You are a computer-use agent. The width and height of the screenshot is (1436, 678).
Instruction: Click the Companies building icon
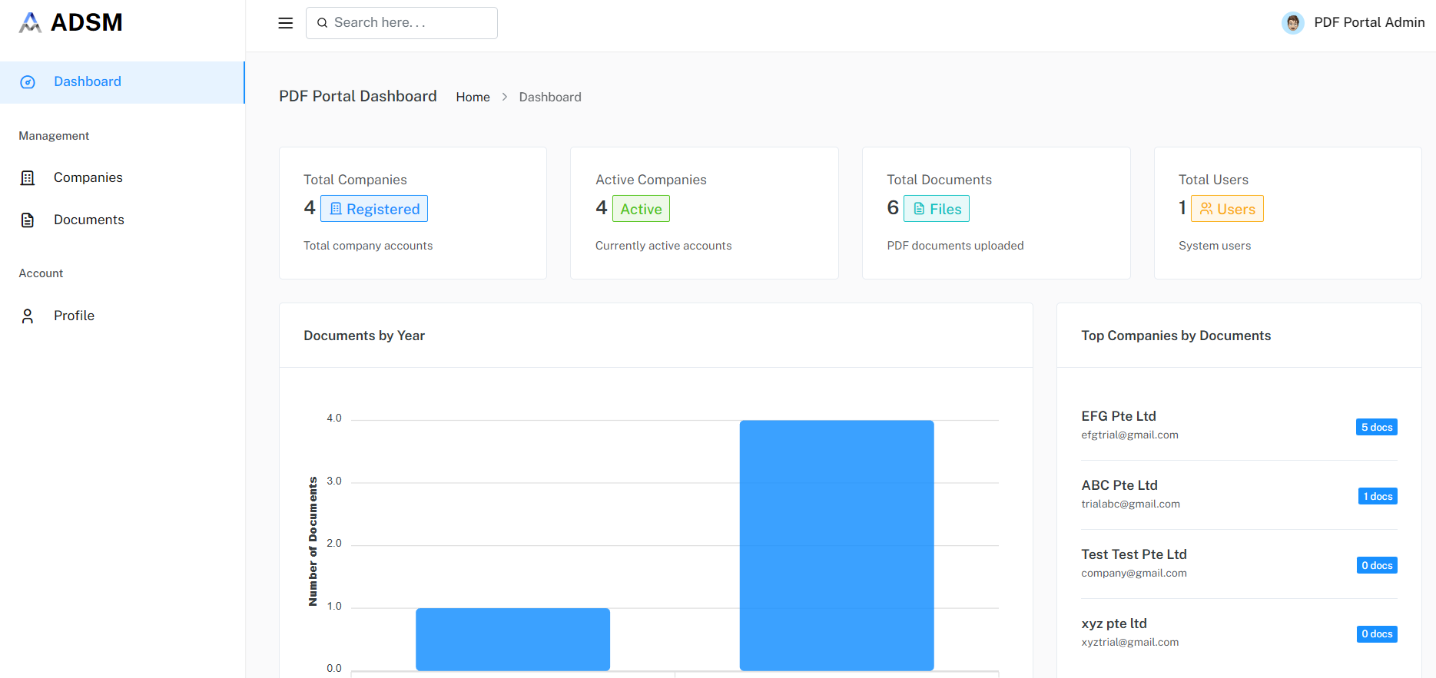pos(28,178)
